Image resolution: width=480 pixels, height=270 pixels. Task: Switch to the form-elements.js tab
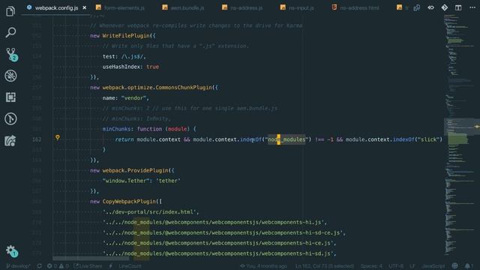tap(120, 7)
